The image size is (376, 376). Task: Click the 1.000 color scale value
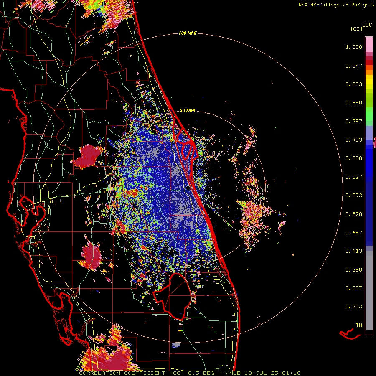click(354, 47)
